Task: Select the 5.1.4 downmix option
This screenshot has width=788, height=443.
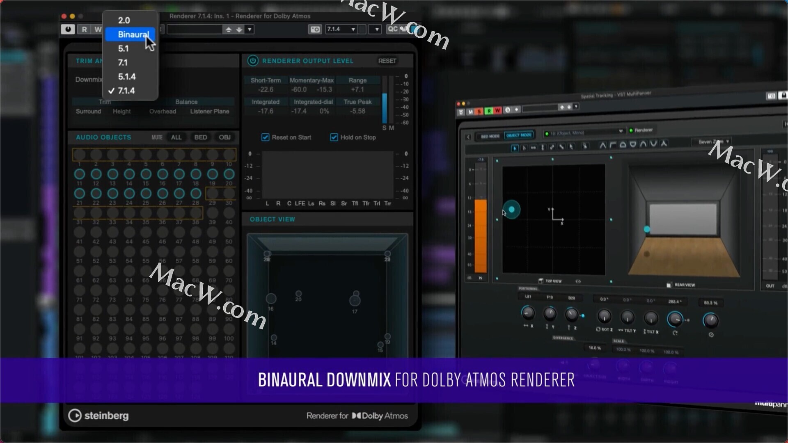Action: pyautogui.click(x=130, y=77)
